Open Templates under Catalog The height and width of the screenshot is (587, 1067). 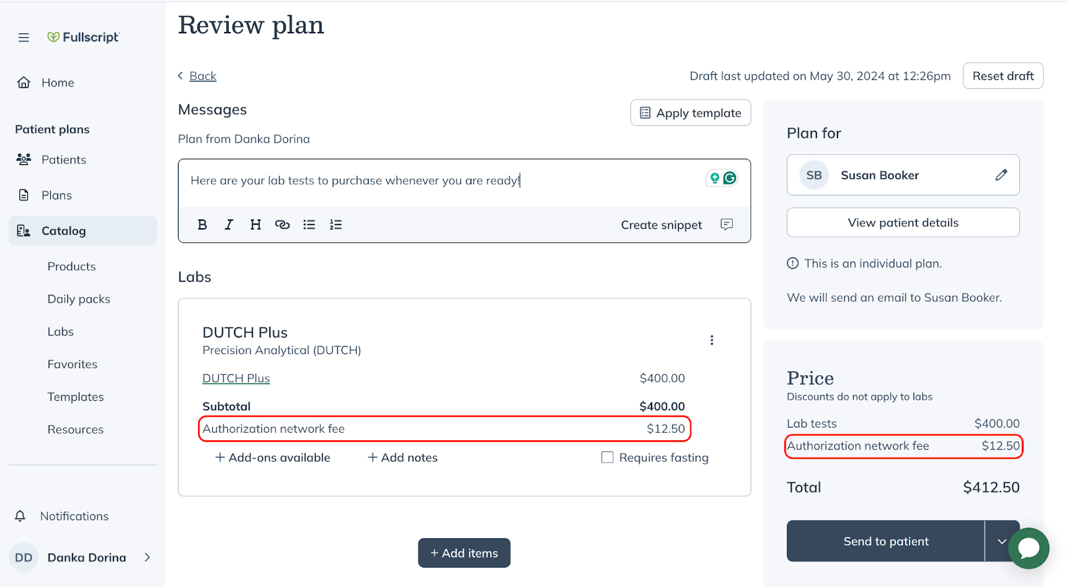[75, 397]
